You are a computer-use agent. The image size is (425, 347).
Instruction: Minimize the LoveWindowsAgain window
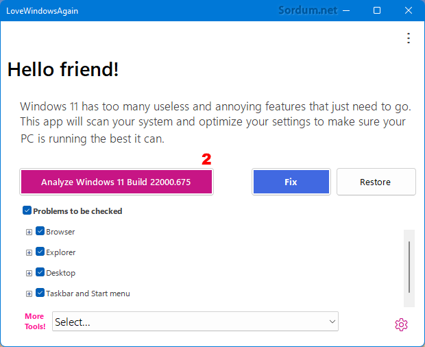[346, 10]
